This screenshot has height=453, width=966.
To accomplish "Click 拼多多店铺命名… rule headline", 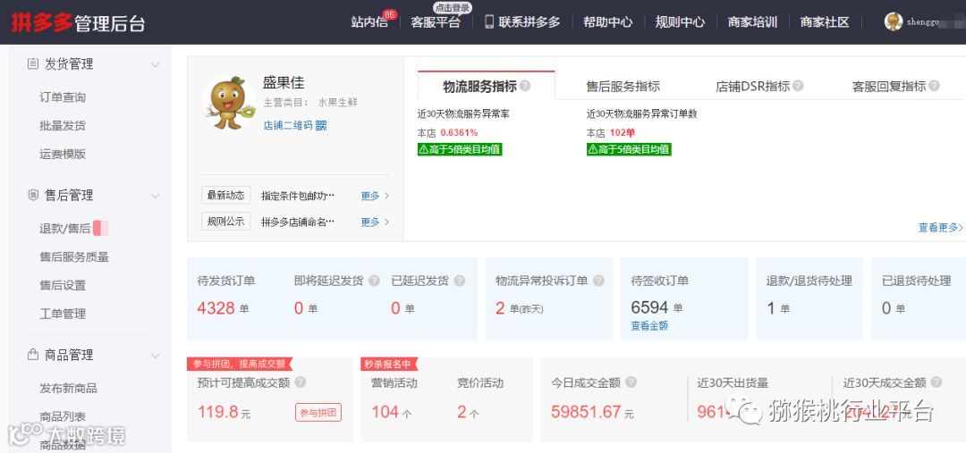I will point(298,222).
